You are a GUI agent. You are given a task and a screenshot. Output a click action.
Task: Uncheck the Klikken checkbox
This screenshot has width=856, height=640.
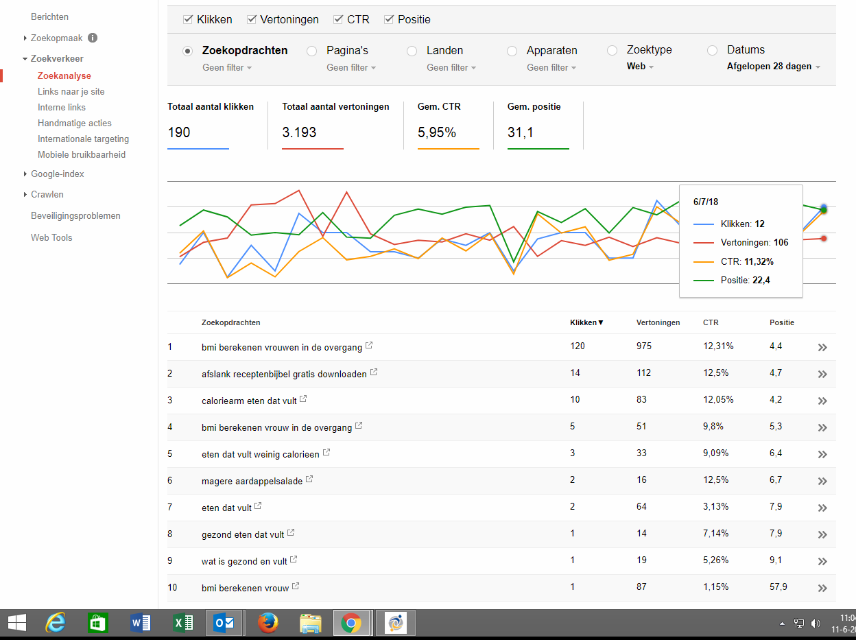(x=188, y=19)
